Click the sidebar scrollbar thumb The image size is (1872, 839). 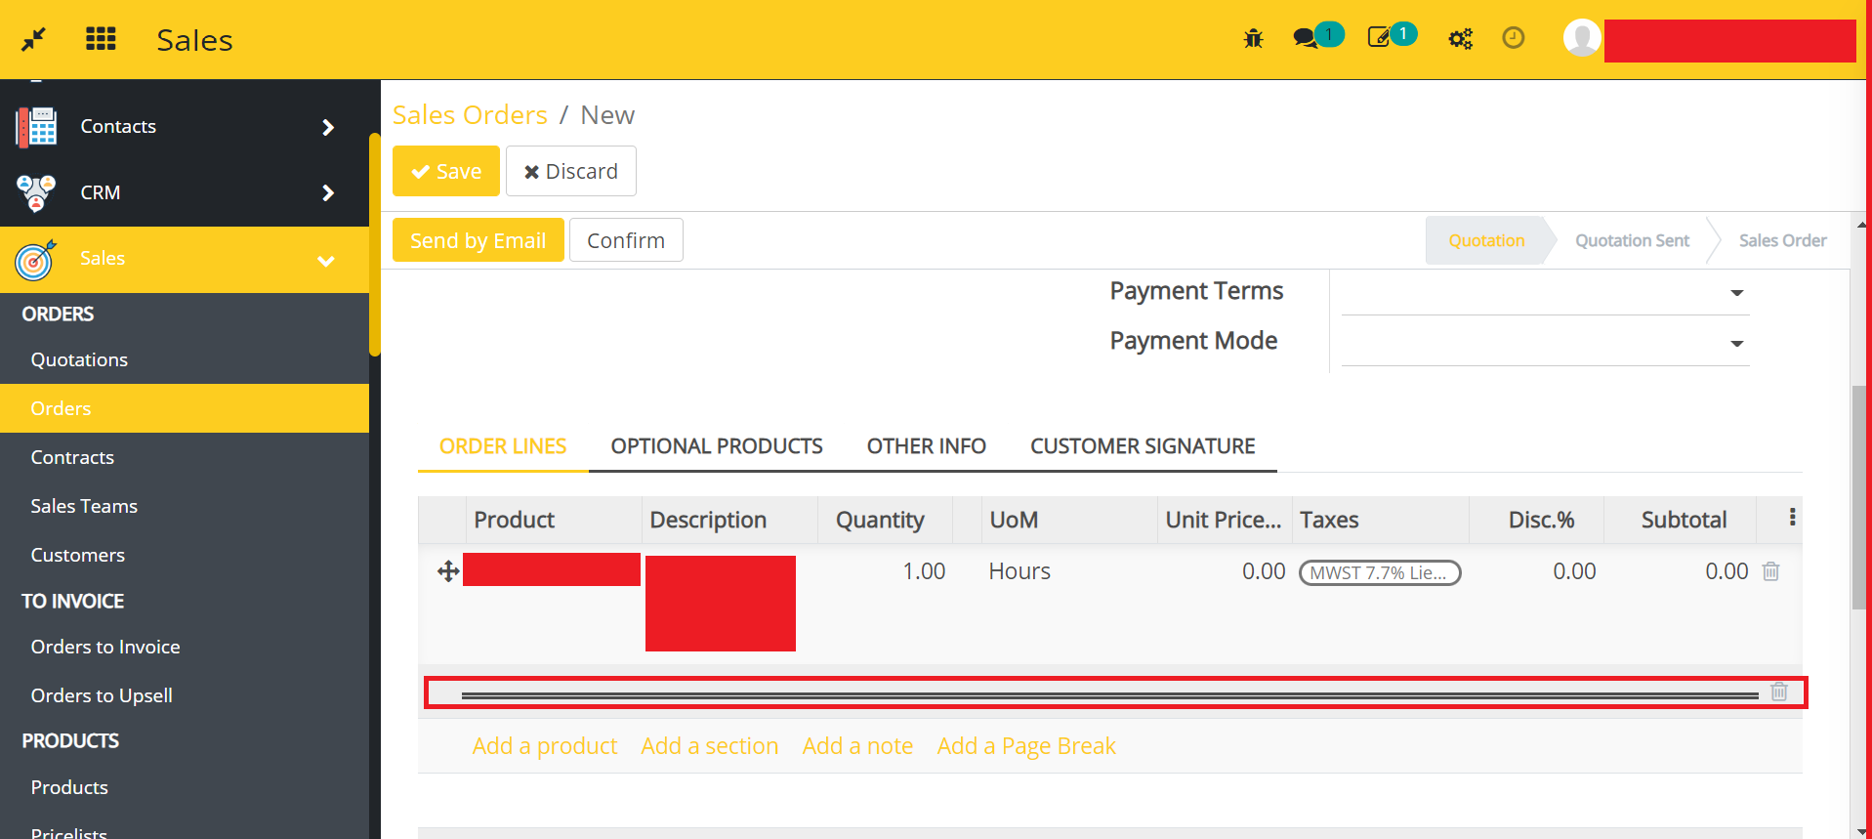click(375, 244)
